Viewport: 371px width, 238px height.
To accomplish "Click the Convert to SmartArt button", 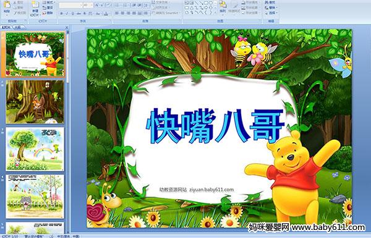I will pyautogui.click(x=166, y=13).
